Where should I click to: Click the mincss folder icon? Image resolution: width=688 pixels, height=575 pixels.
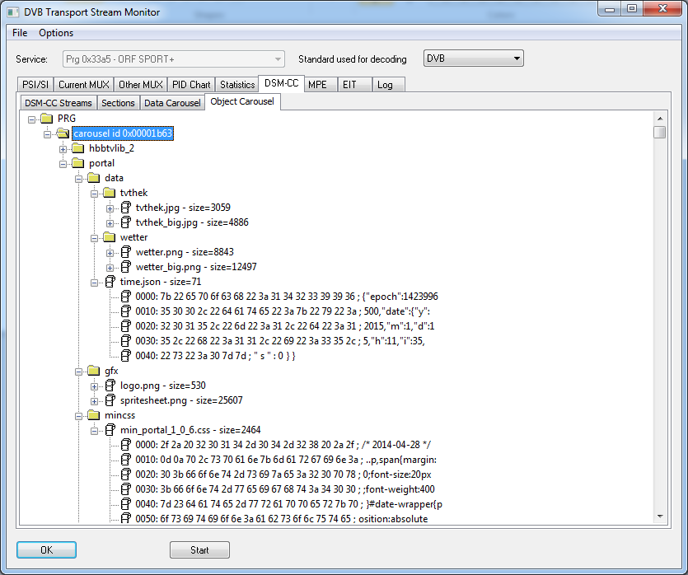[93, 415]
